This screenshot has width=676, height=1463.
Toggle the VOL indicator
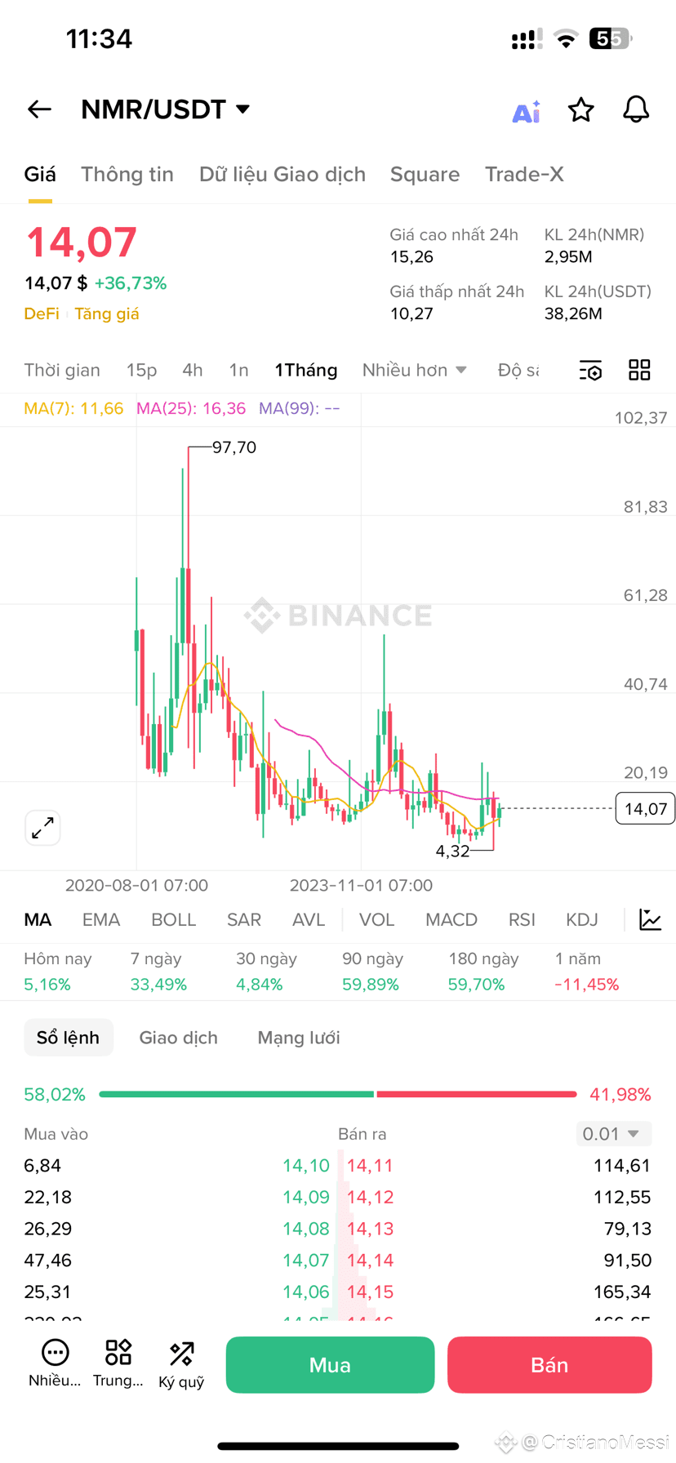click(x=377, y=920)
